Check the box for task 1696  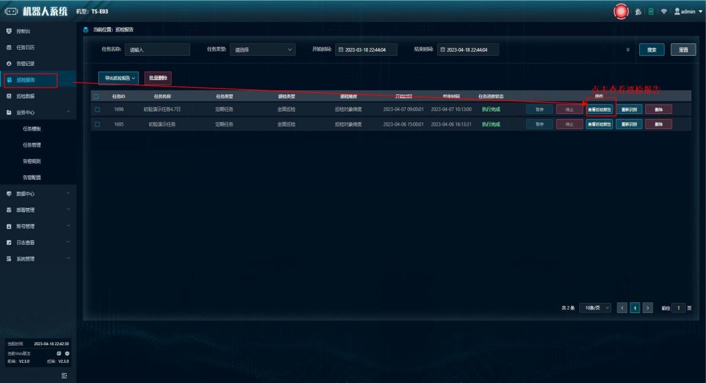pos(97,110)
